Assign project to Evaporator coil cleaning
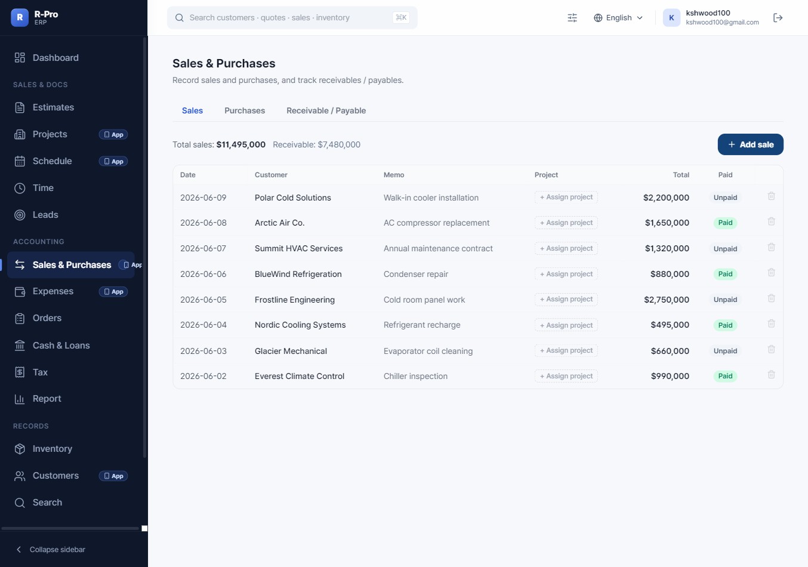 click(x=566, y=350)
